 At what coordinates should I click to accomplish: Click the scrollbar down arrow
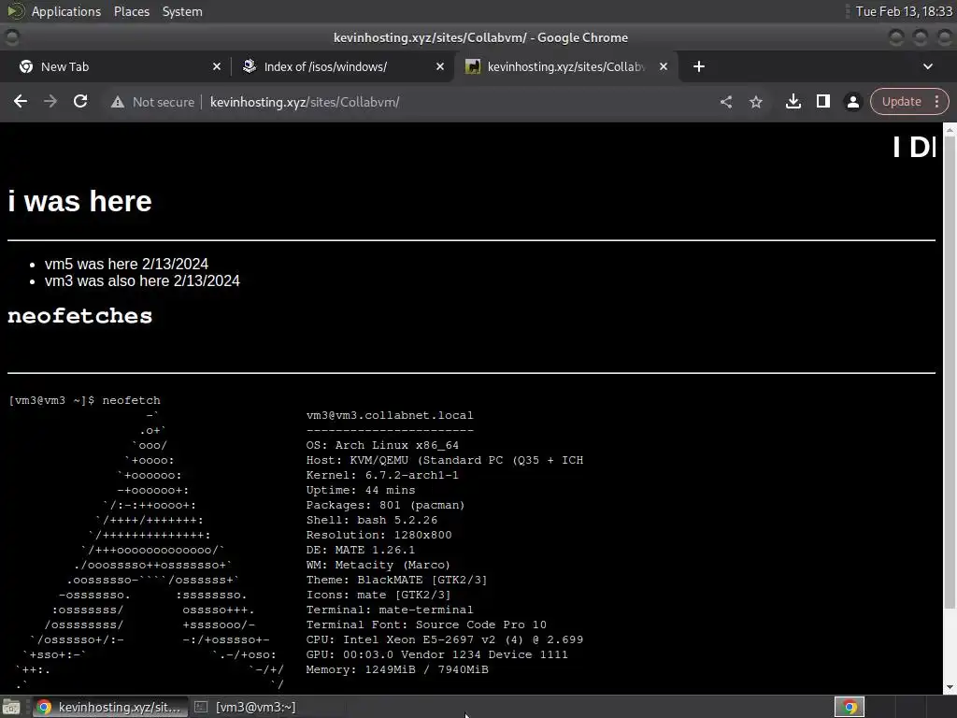click(x=950, y=687)
